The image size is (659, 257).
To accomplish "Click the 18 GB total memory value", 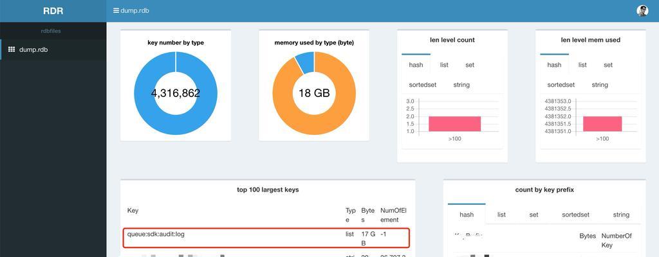I will coord(314,93).
